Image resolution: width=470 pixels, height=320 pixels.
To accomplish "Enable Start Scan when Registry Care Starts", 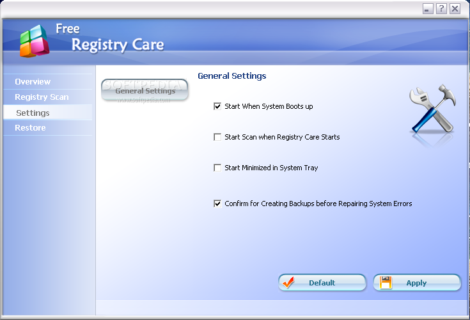I will (217, 137).
